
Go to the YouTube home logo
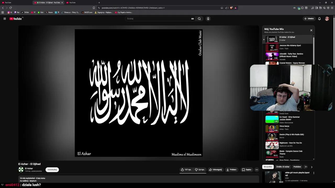[16, 19]
